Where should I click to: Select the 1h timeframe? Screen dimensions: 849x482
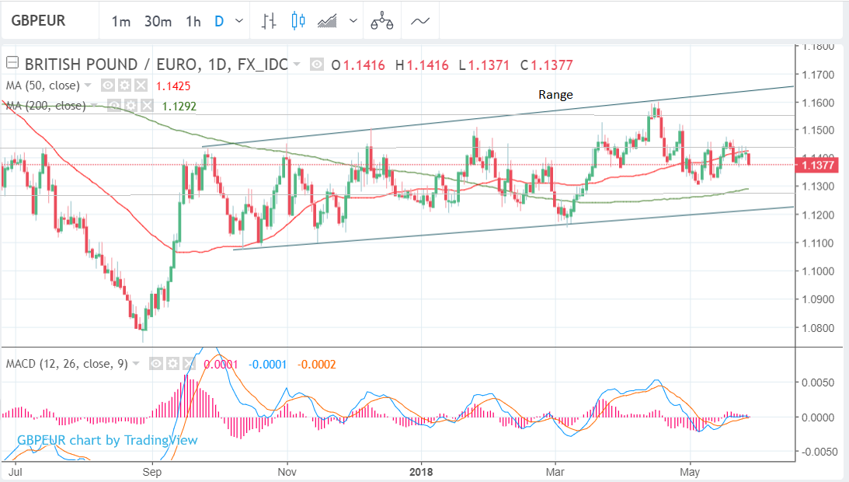tap(193, 22)
